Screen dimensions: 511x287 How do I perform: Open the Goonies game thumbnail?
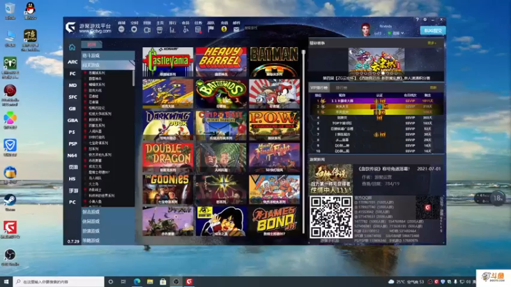pyautogui.click(x=168, y=189)
